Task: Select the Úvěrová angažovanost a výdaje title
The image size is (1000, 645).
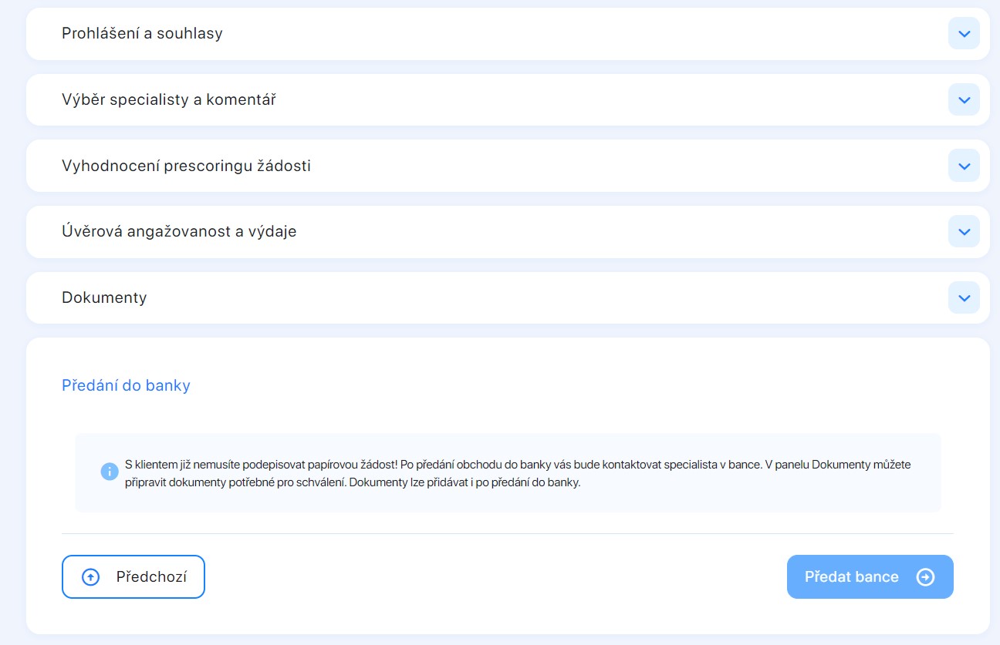Action: tap(179, 231)
